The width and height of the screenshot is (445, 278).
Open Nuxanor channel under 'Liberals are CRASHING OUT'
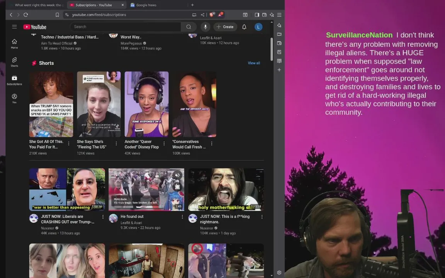pos(48,228)
